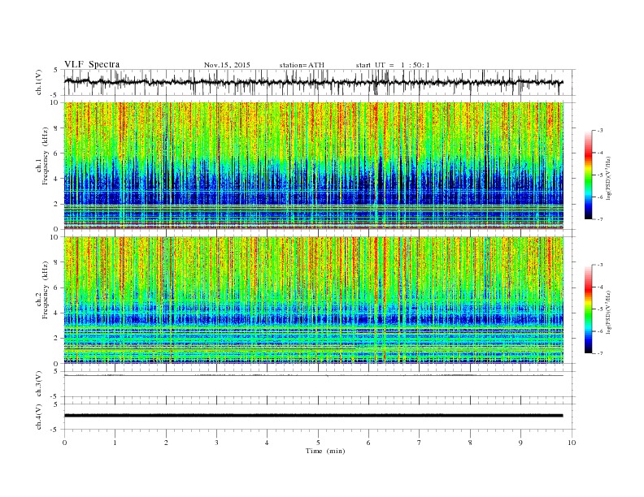Click the ch.1 voltage waveform trace

click(313, 82)
